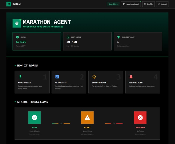
Task: Click the Changes Today bell icon
Action: 118,37
